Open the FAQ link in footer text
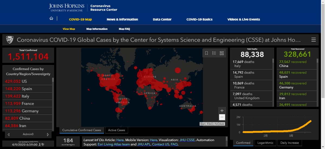This screenshot has width=325, height=149. point(174,144)
